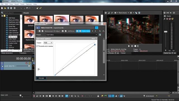The image size is (179, 101).
Task: Open the Options menu
Action: coord(29,4)
